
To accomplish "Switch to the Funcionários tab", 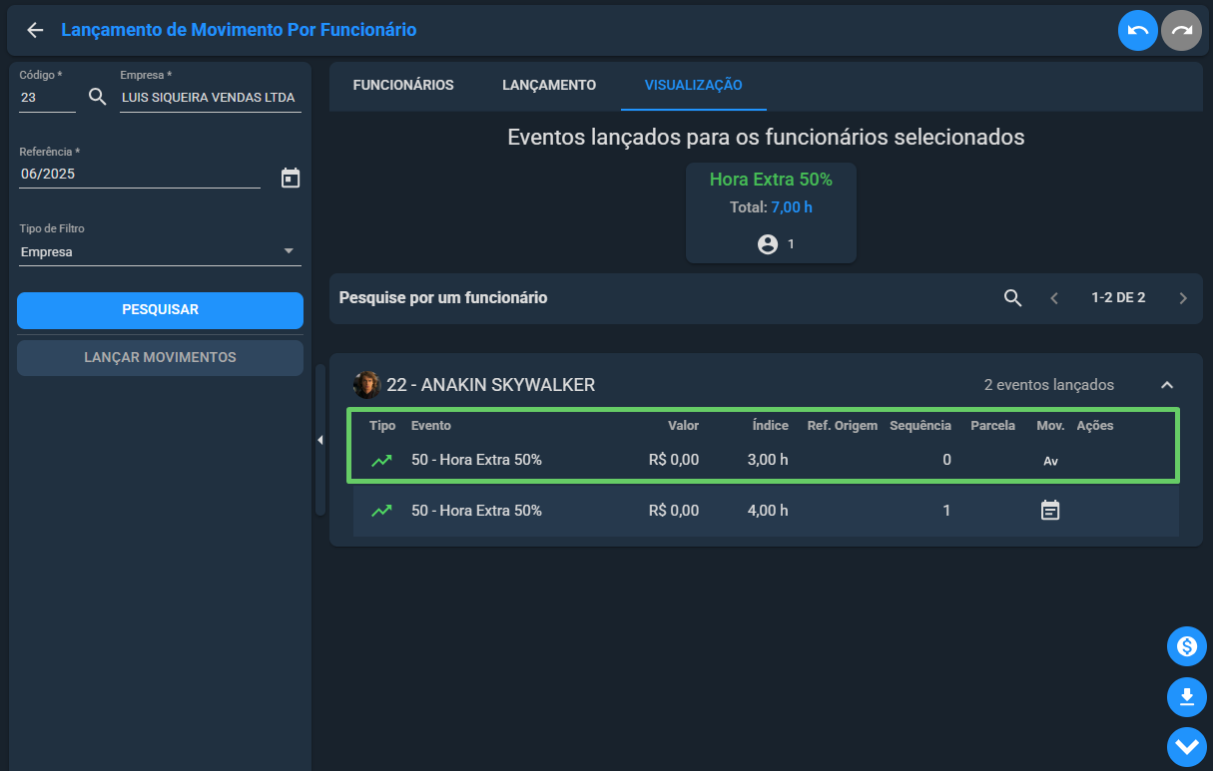I will click(x=403, y=85).
